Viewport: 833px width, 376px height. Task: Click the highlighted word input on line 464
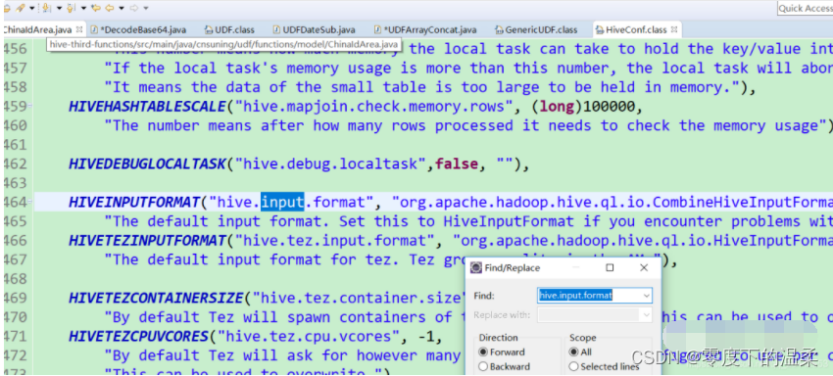[x=282, y=202]
